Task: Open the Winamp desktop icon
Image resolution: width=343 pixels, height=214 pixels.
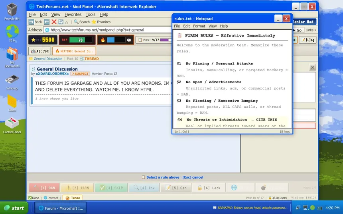Action: point(12,81)
